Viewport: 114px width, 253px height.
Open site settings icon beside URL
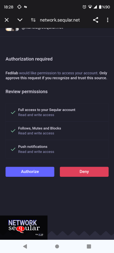coord(33,20)
